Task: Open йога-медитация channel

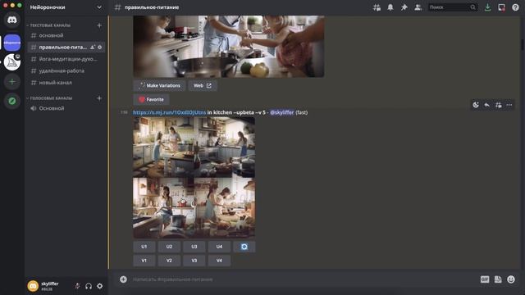Action: point(66,59)
